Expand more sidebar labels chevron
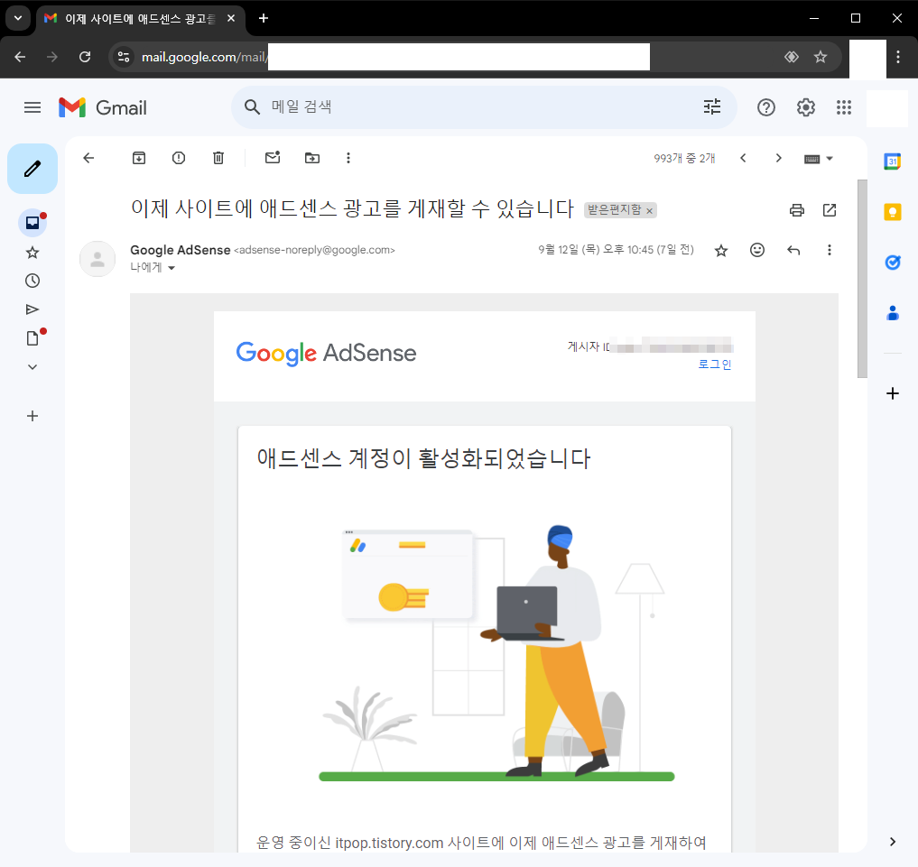This screenshot has height=867, width=918. (32, 367)
